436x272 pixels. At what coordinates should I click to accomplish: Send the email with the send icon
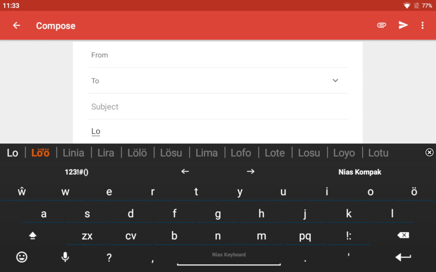click(x=403, y=25)
